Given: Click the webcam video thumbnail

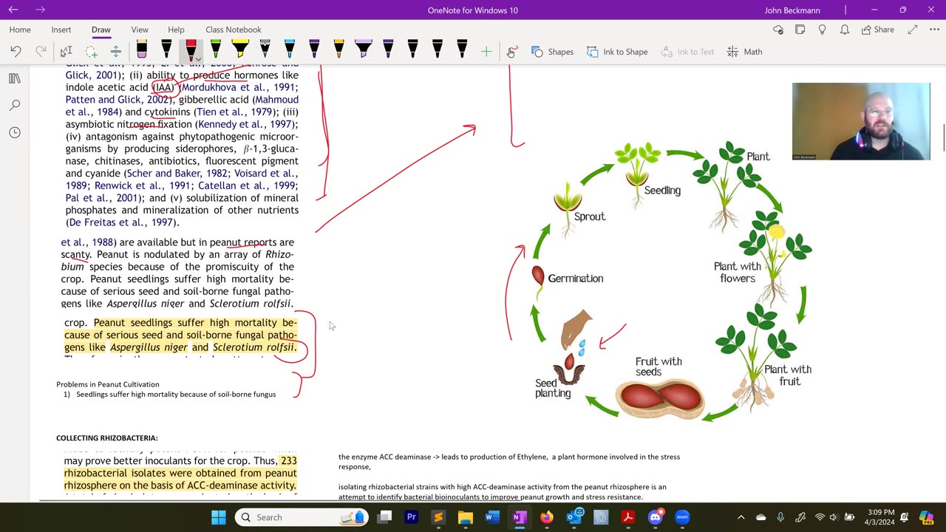Looking at the screenshot, I should [x=861, y=121].
